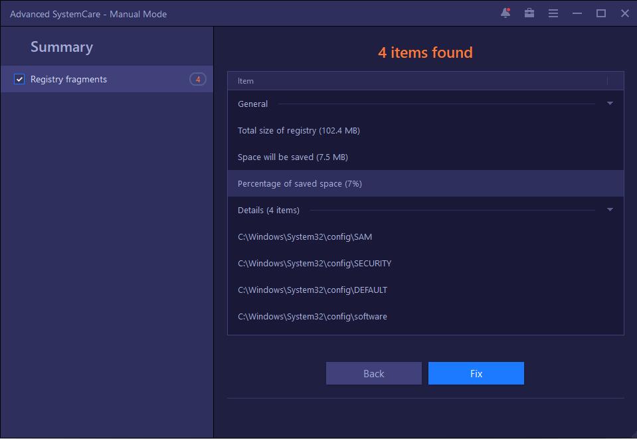The image size is (637, 439).
Task: Select the Registry fragments category row
Action: click(107, 79)
